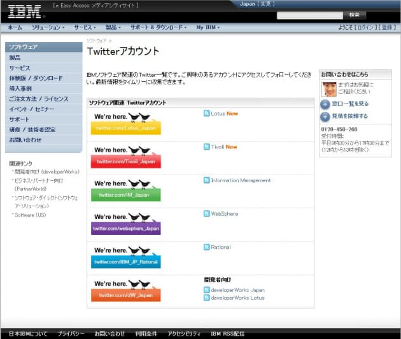Viewport: 401px width, 339px height.
Task: Click the purple twitter.com/websphere_Japan banner
Action: (x=126, y=228)
